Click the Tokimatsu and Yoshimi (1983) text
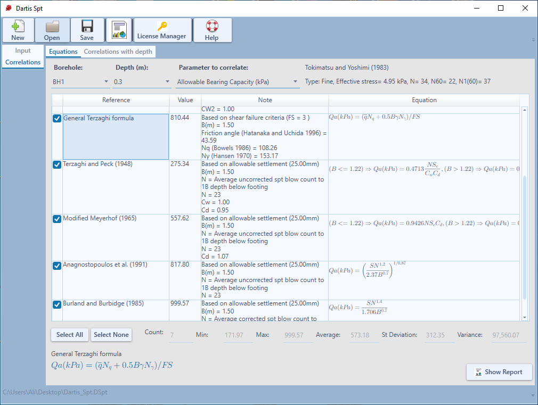 click(347, 68)
